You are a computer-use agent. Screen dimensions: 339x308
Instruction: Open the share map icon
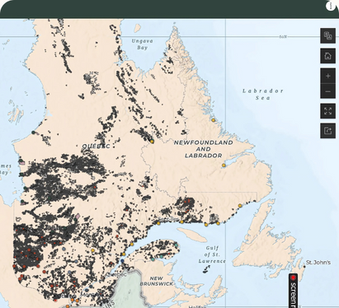point(327,131)
